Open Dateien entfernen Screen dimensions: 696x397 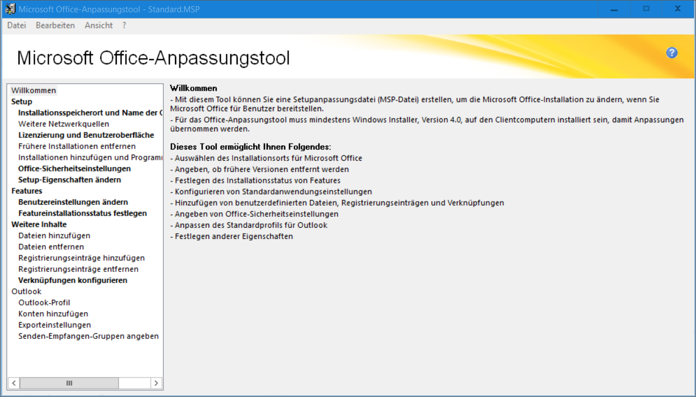(51, 247)
